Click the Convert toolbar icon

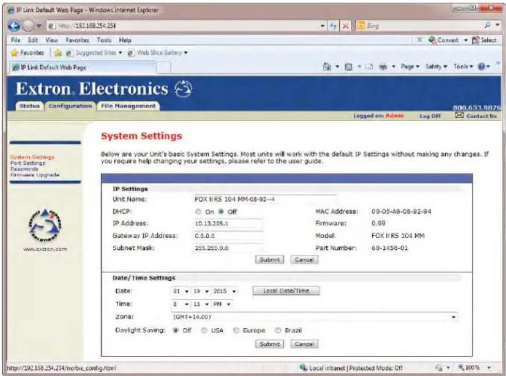pos(432,40)
